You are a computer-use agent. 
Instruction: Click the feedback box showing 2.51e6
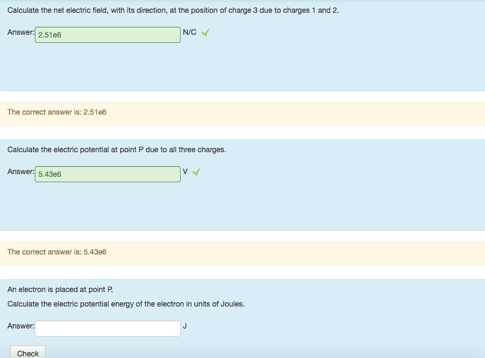point(242,114)
